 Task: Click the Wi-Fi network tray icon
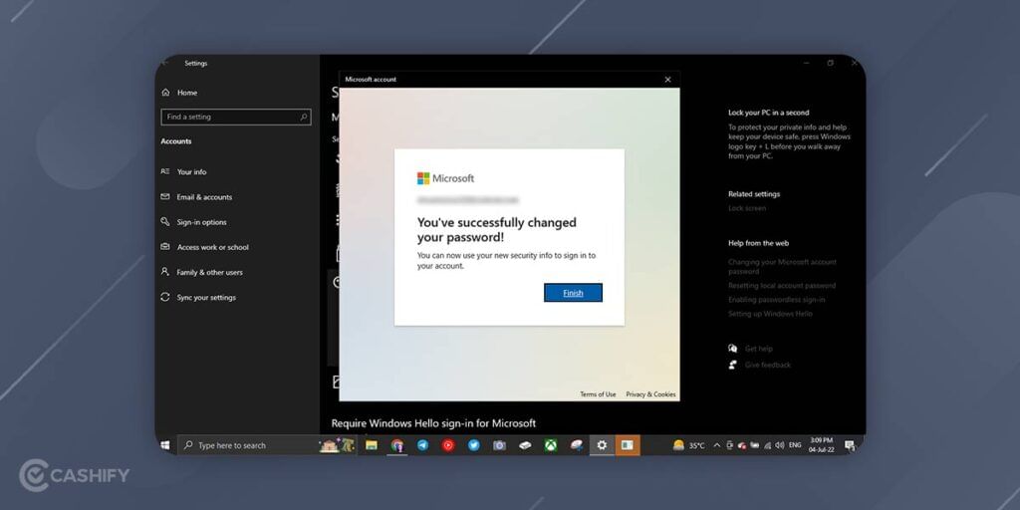(x=768, y=445)
